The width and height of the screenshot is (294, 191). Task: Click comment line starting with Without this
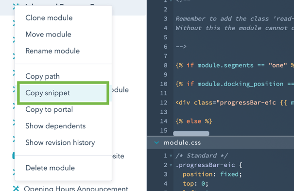[234, 28]
